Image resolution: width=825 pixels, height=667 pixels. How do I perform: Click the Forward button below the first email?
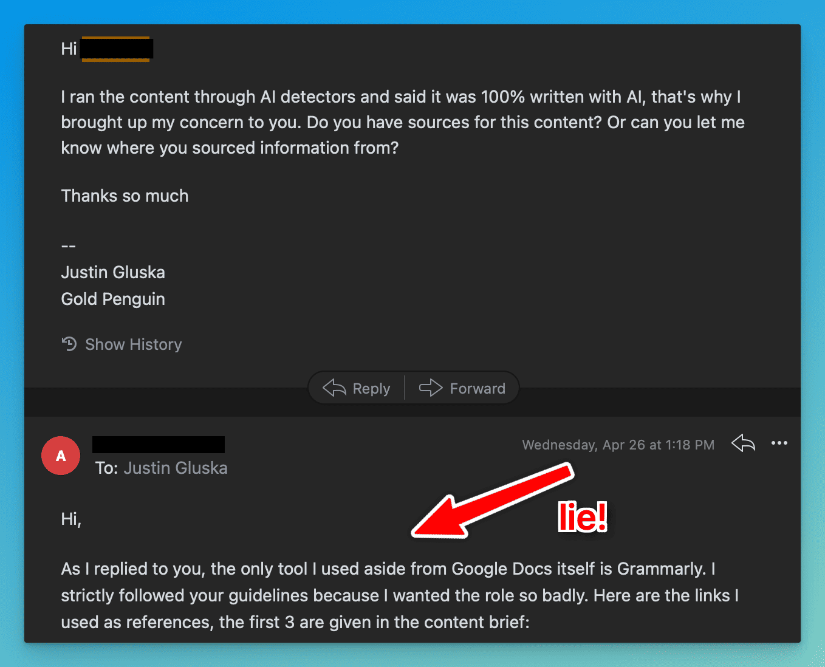tap(462, 388)
